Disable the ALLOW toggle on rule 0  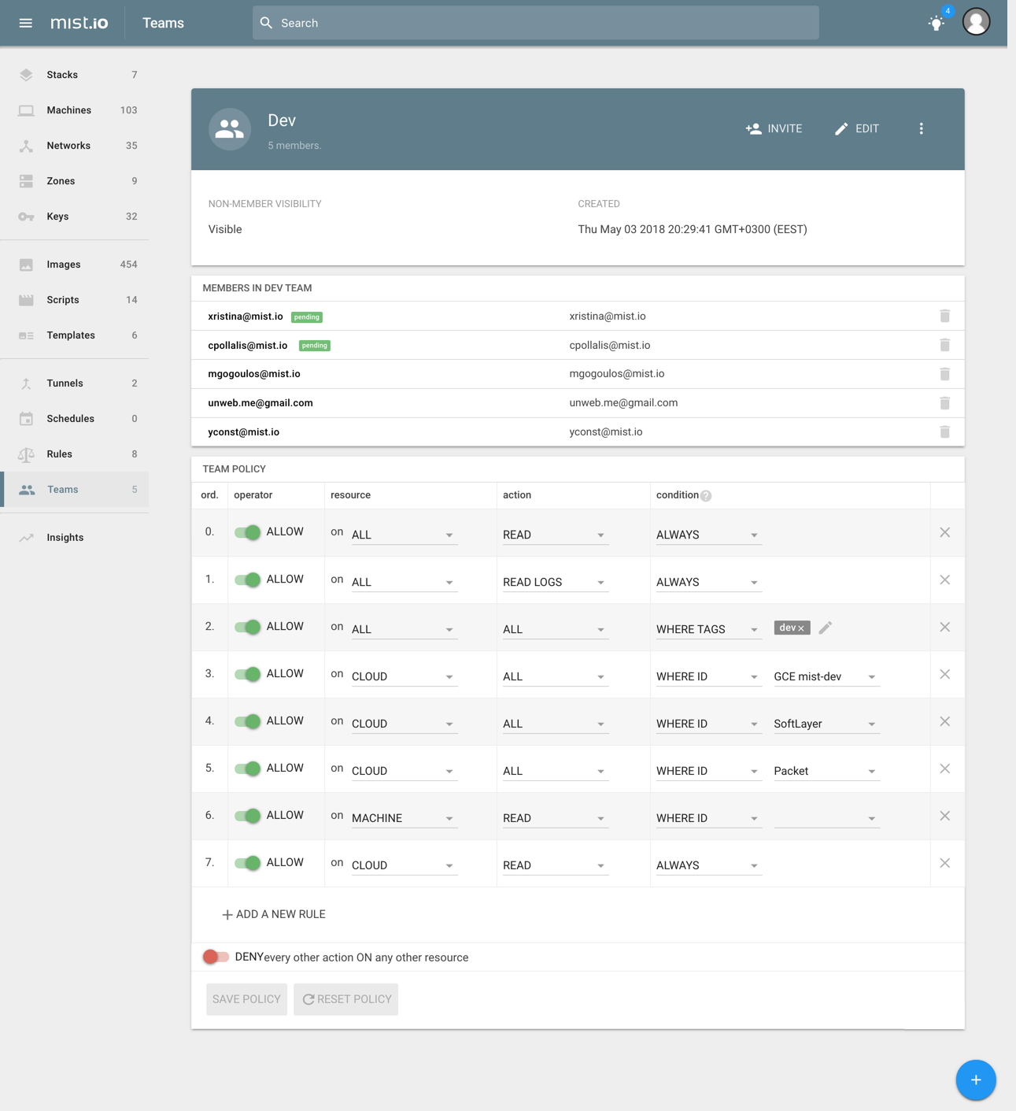click(249, 532)
